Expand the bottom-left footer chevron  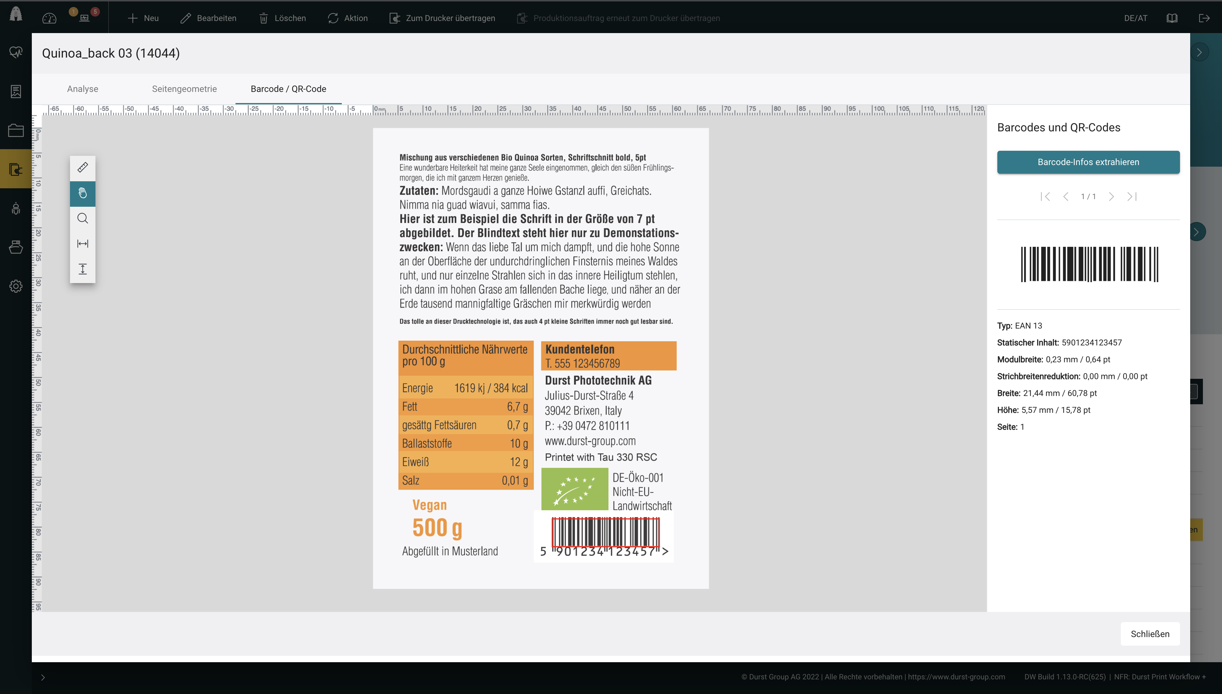click(x=43, y=677)
